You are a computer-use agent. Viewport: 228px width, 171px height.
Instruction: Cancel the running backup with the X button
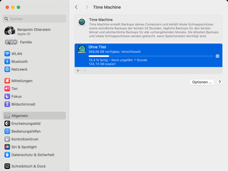[x=217, y=56]
